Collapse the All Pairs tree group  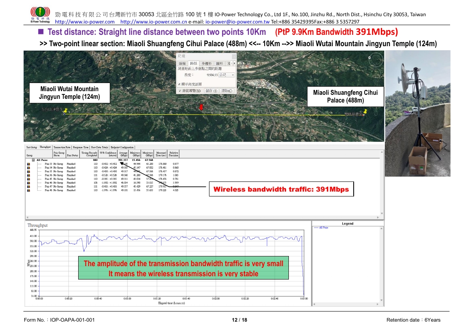click(x=34, y=160)
